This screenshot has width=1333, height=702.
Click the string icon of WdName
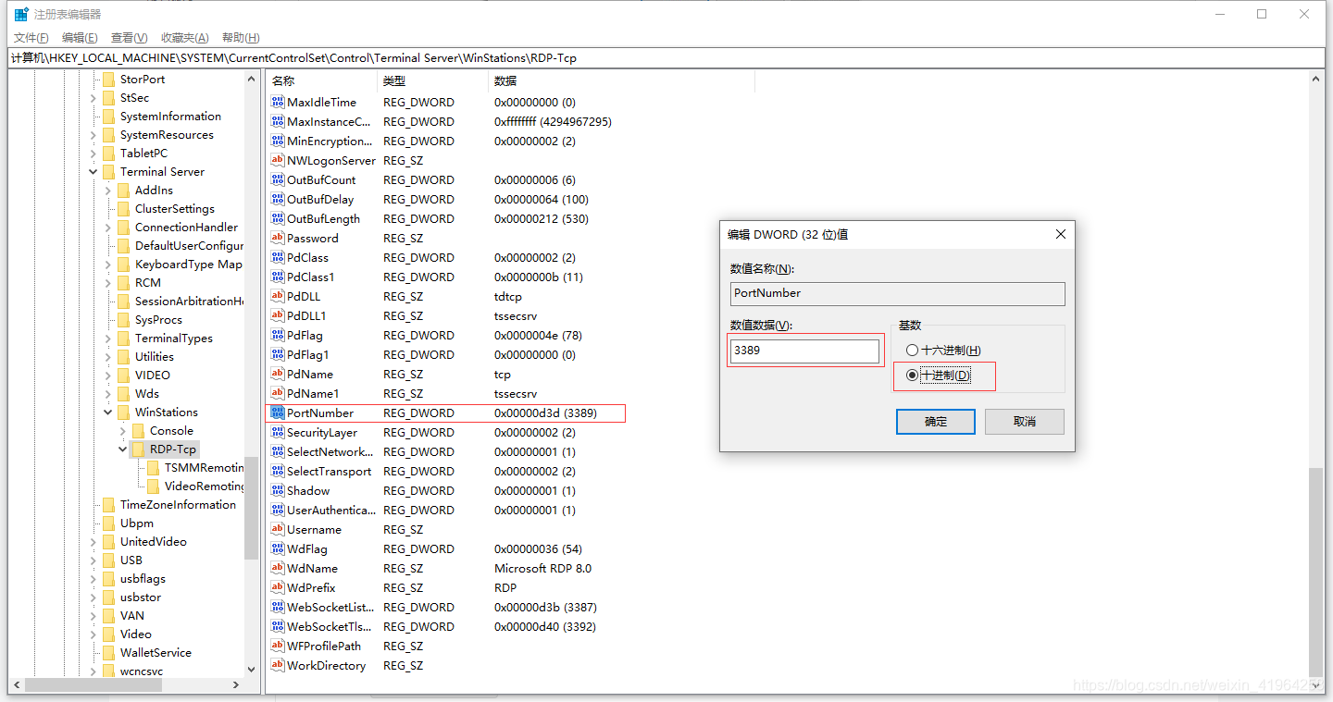[278, 568]
